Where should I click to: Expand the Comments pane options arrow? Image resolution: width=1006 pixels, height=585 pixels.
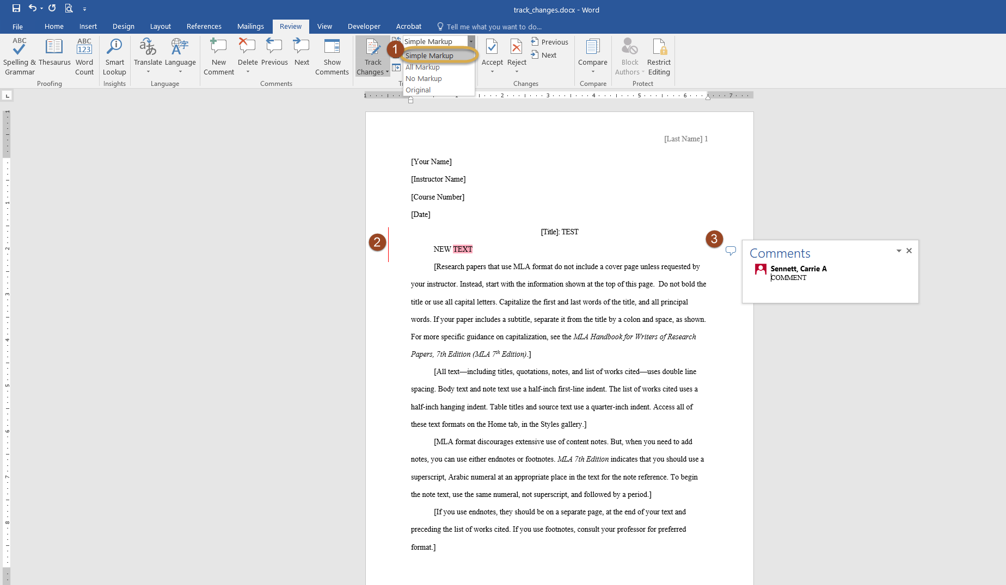[x=899, y=251]
